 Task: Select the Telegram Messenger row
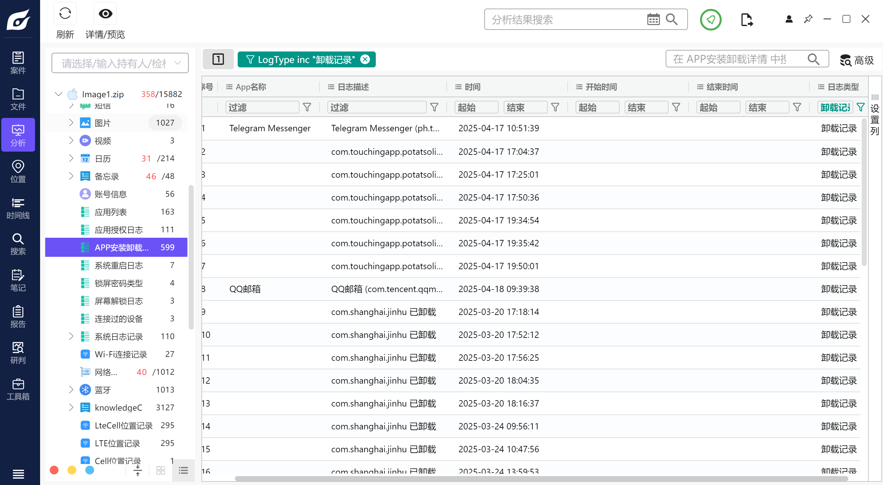coord(531,128)
